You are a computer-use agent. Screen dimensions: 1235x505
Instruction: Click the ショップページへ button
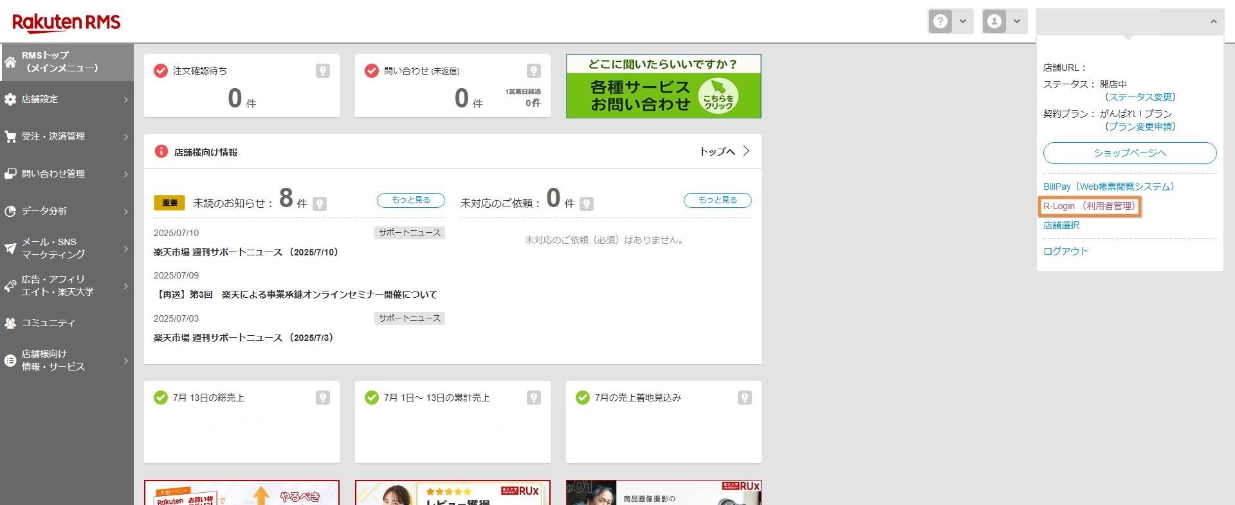(x=1130, y=153)
